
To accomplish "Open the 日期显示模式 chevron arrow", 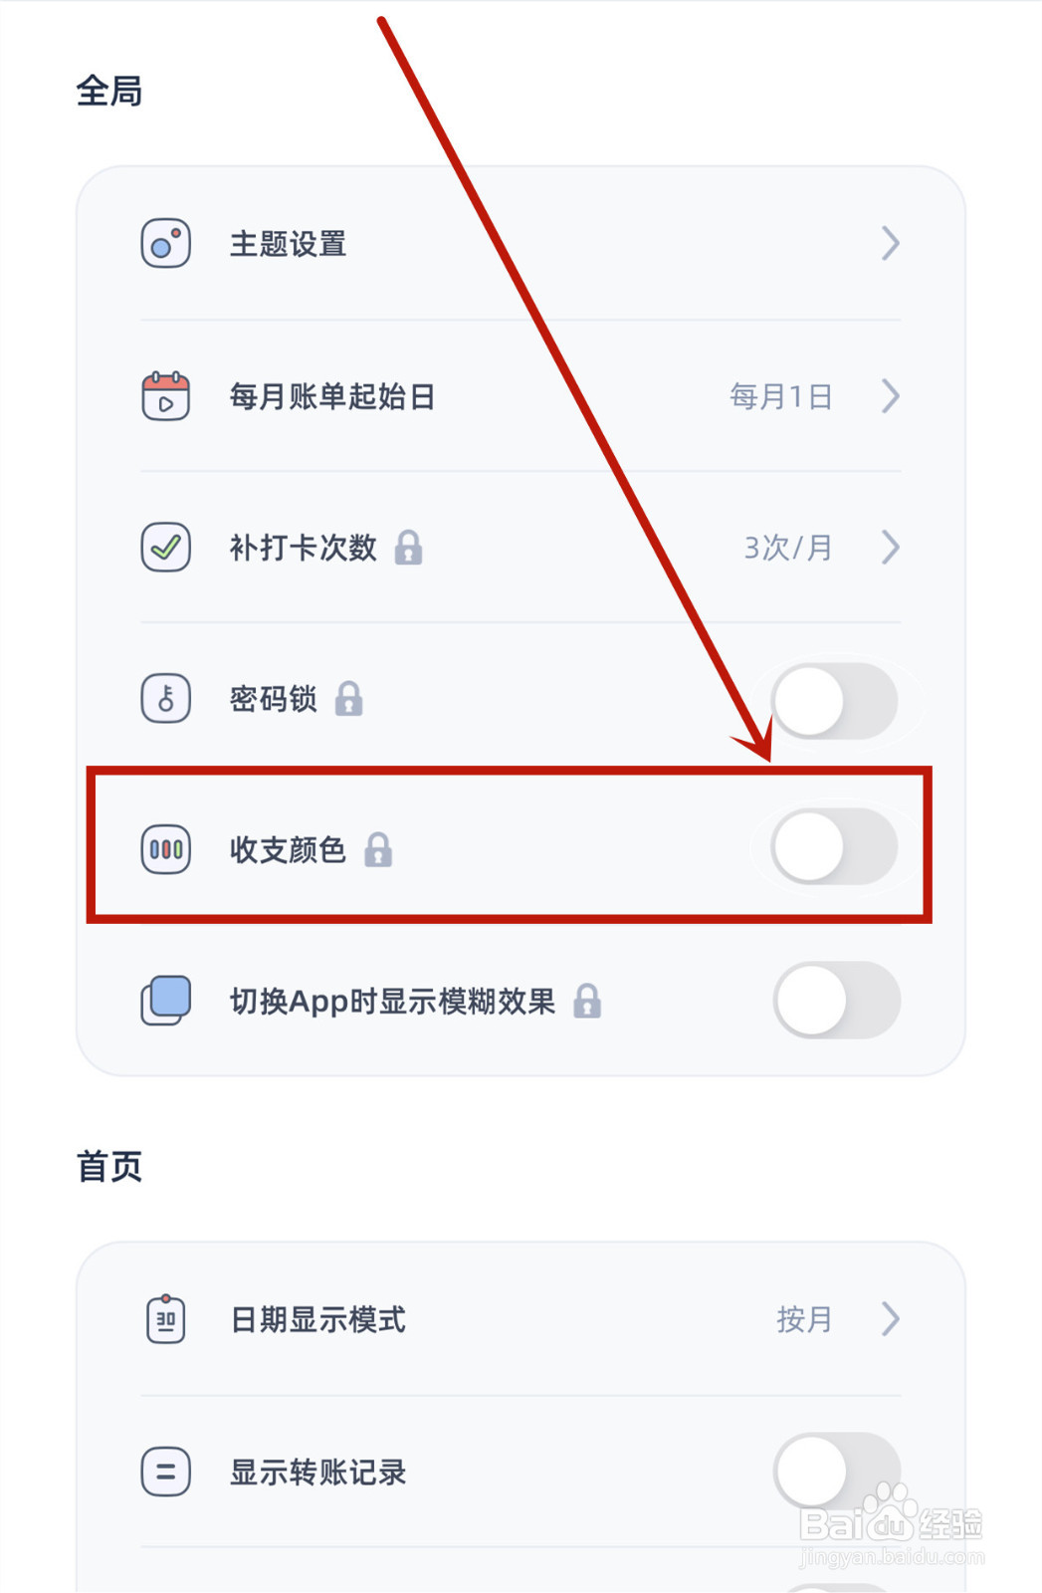I will (x=891, y=1319).
